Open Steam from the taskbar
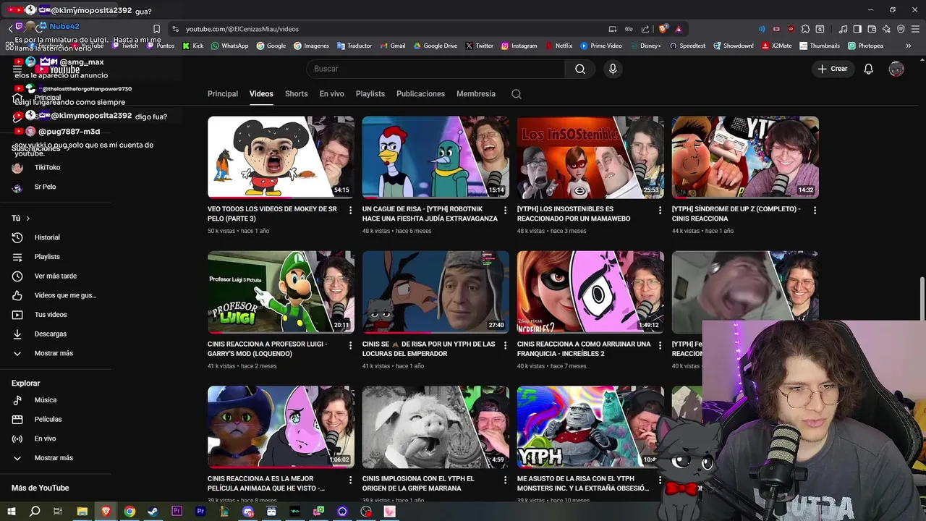This screenshot has height=521, width=926. tap(153, 512)
